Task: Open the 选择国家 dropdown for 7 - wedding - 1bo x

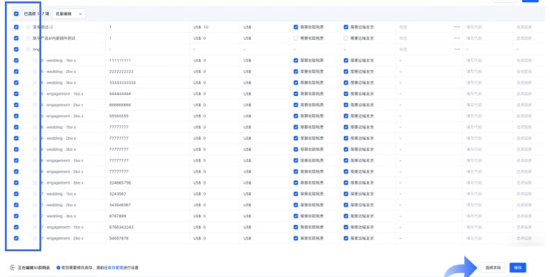Action: pyautogui.click(x=524, y=194)
